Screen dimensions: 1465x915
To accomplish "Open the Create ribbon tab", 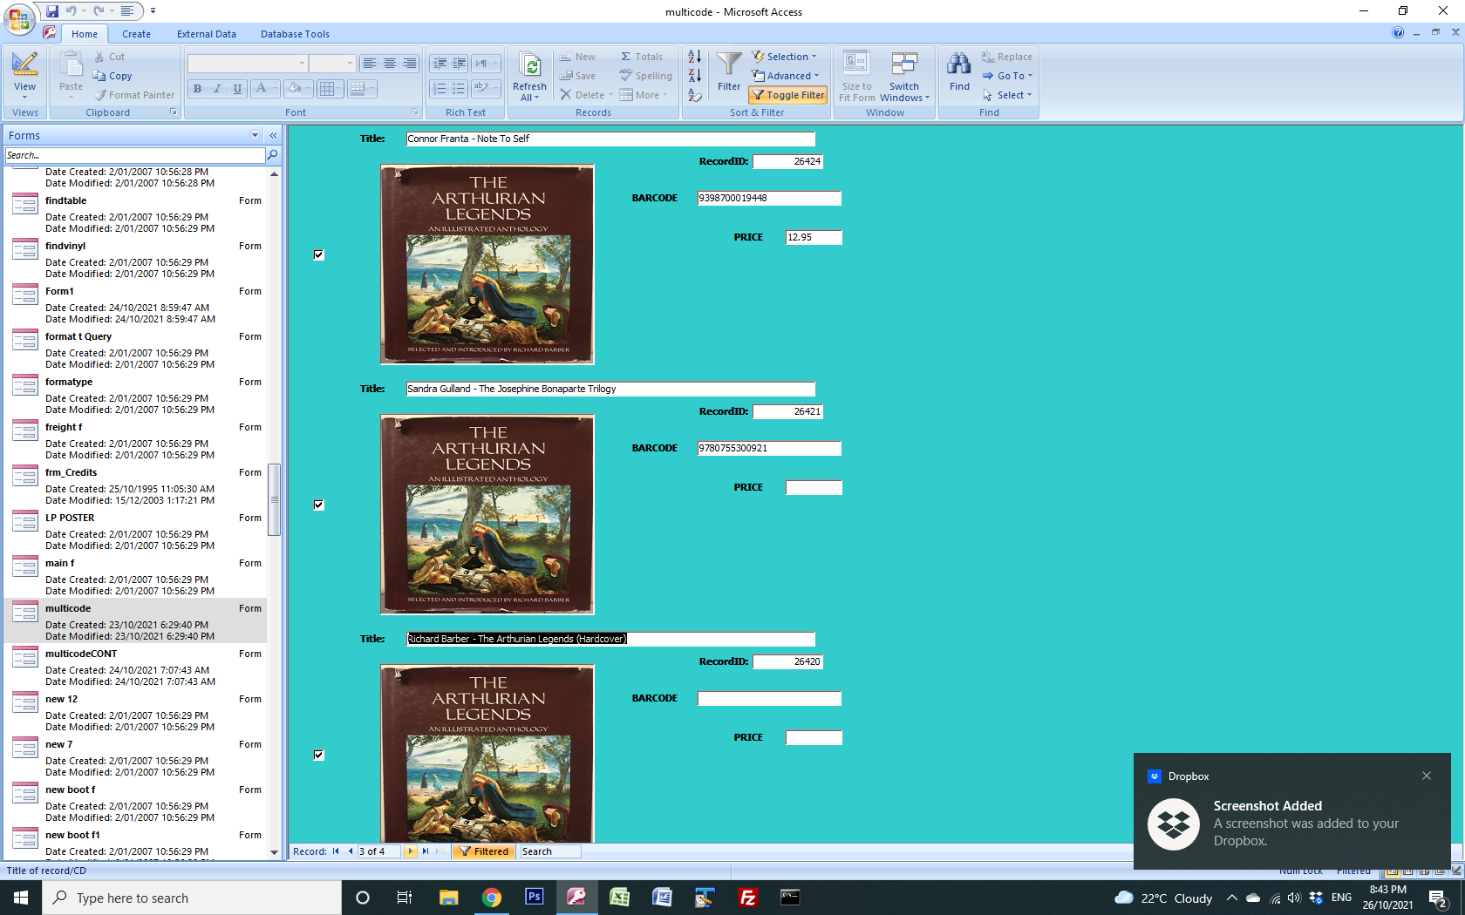I will [x=136, y=34].
